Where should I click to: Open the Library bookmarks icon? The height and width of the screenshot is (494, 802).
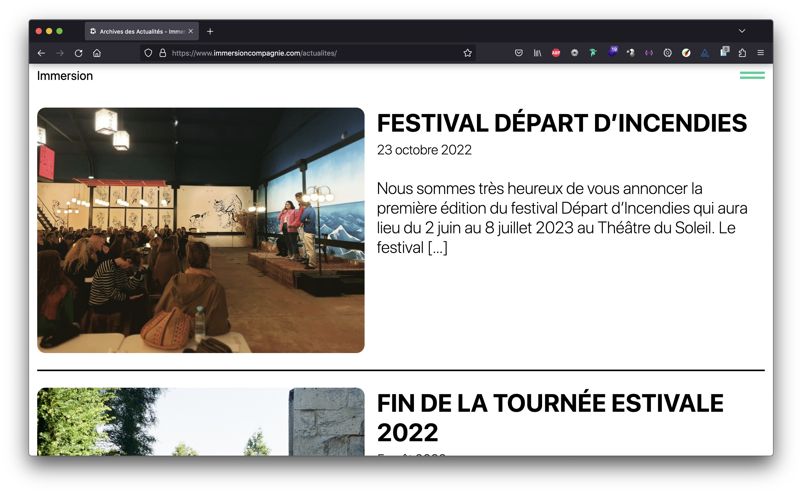click(537, 53)
